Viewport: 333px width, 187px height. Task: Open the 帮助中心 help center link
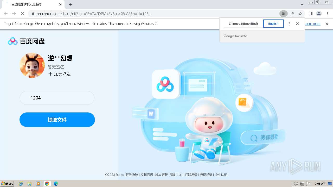[x=176, y=175]
